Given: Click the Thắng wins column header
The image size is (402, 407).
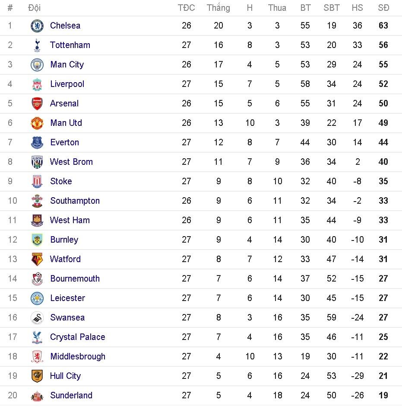Looking at the screenshot, I should coord(218,8).
